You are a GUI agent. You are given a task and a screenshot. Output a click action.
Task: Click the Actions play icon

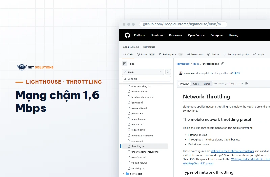point(209,54)
